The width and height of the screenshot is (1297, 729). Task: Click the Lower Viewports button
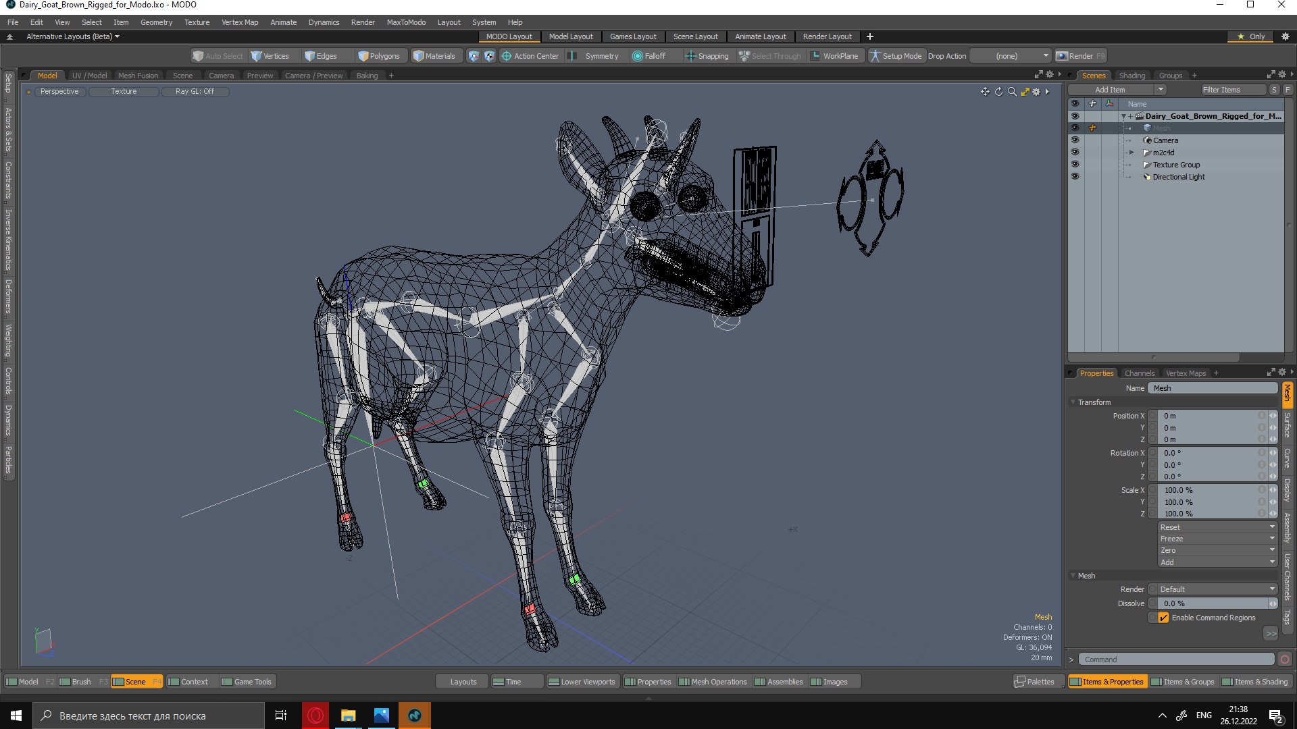[582, 682]
